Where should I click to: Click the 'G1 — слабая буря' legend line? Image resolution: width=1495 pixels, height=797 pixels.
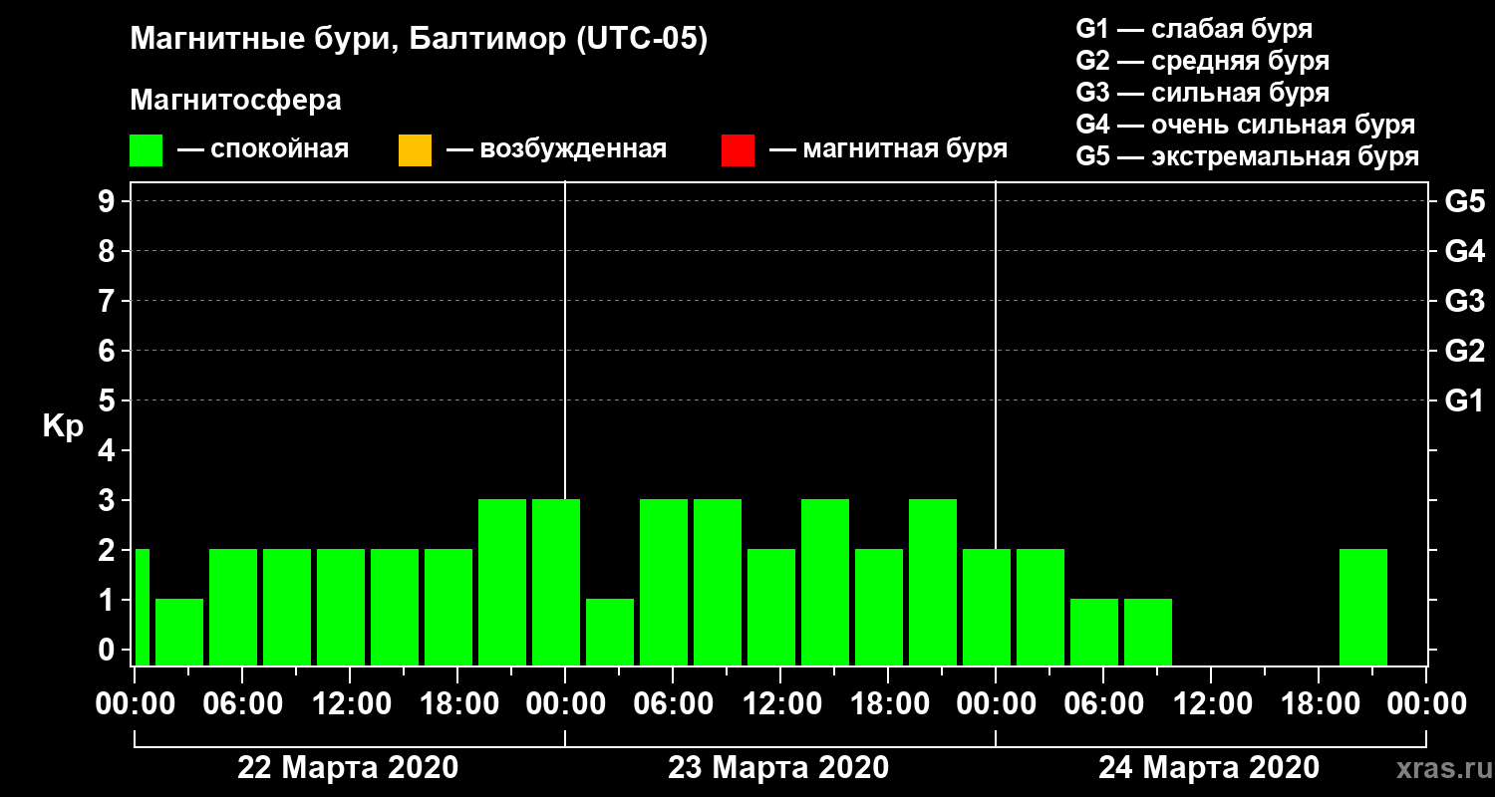tap(1194, 28)
